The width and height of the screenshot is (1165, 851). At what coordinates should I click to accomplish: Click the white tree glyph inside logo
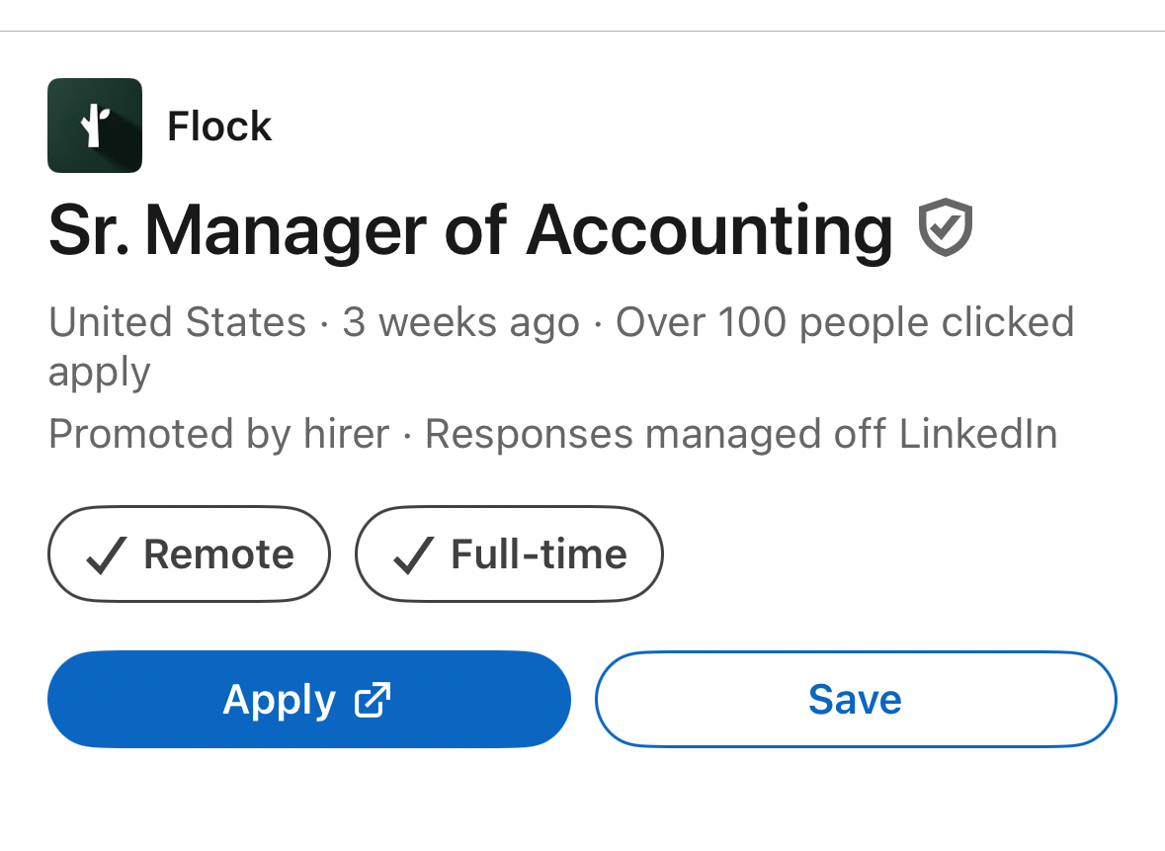[x=95, y=126]
